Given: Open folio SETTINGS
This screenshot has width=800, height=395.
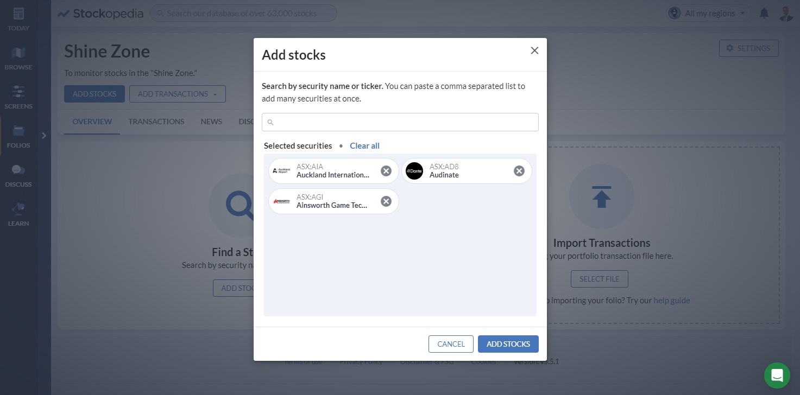Looking at the screenshot, I should pos(748,48).
